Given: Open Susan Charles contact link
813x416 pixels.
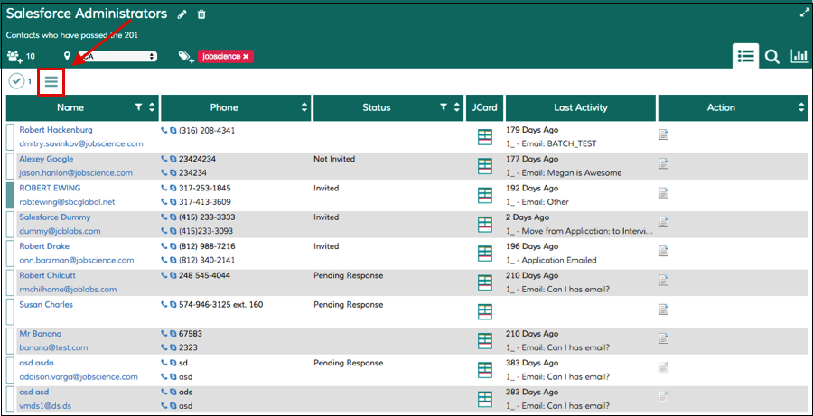Looking at the screenshot, I should [x=46, y=305].
